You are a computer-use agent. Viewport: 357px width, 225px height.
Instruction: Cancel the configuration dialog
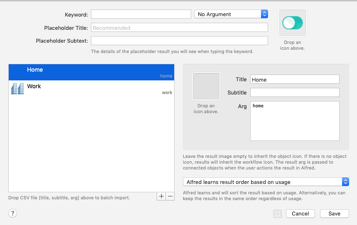click(300, 214)
